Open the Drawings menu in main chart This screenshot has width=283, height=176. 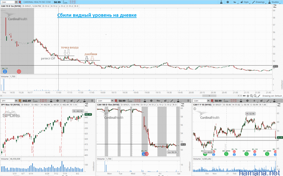pos(259,2)
